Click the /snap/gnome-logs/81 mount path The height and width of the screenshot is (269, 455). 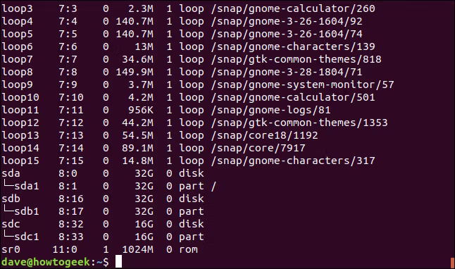pyautogui.click(x=270, y=110)
